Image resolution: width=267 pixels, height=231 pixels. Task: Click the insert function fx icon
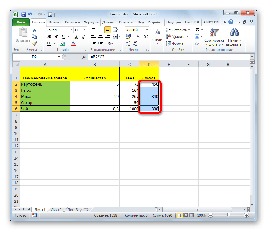(84, 57)
